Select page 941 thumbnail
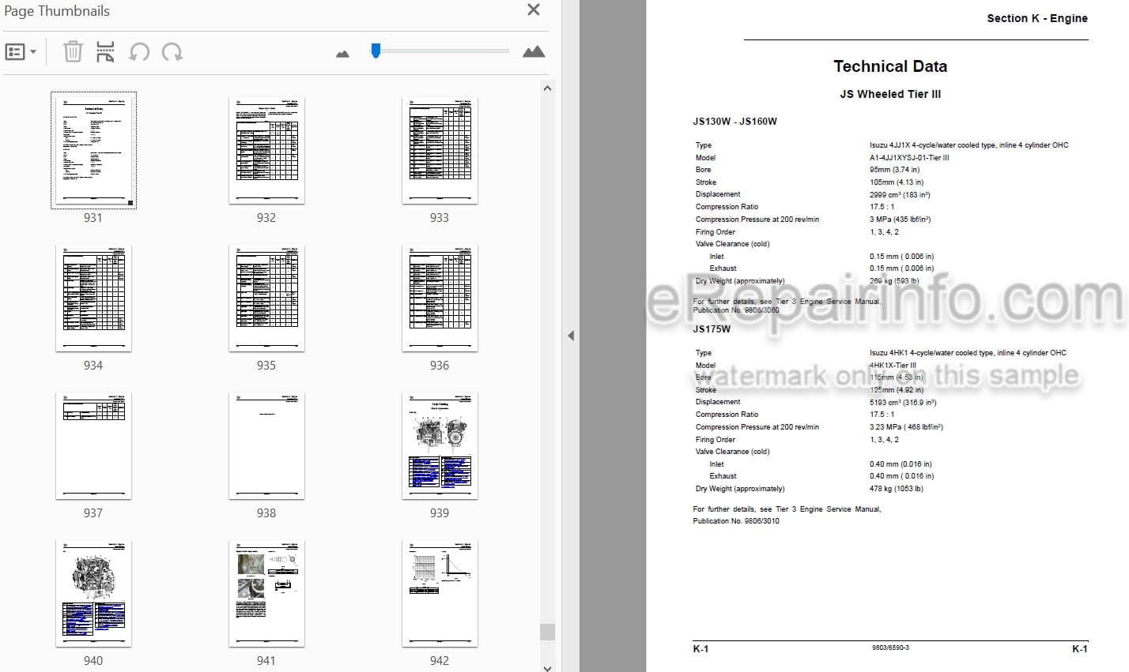Screen dimensions: 1129x672 266,593
